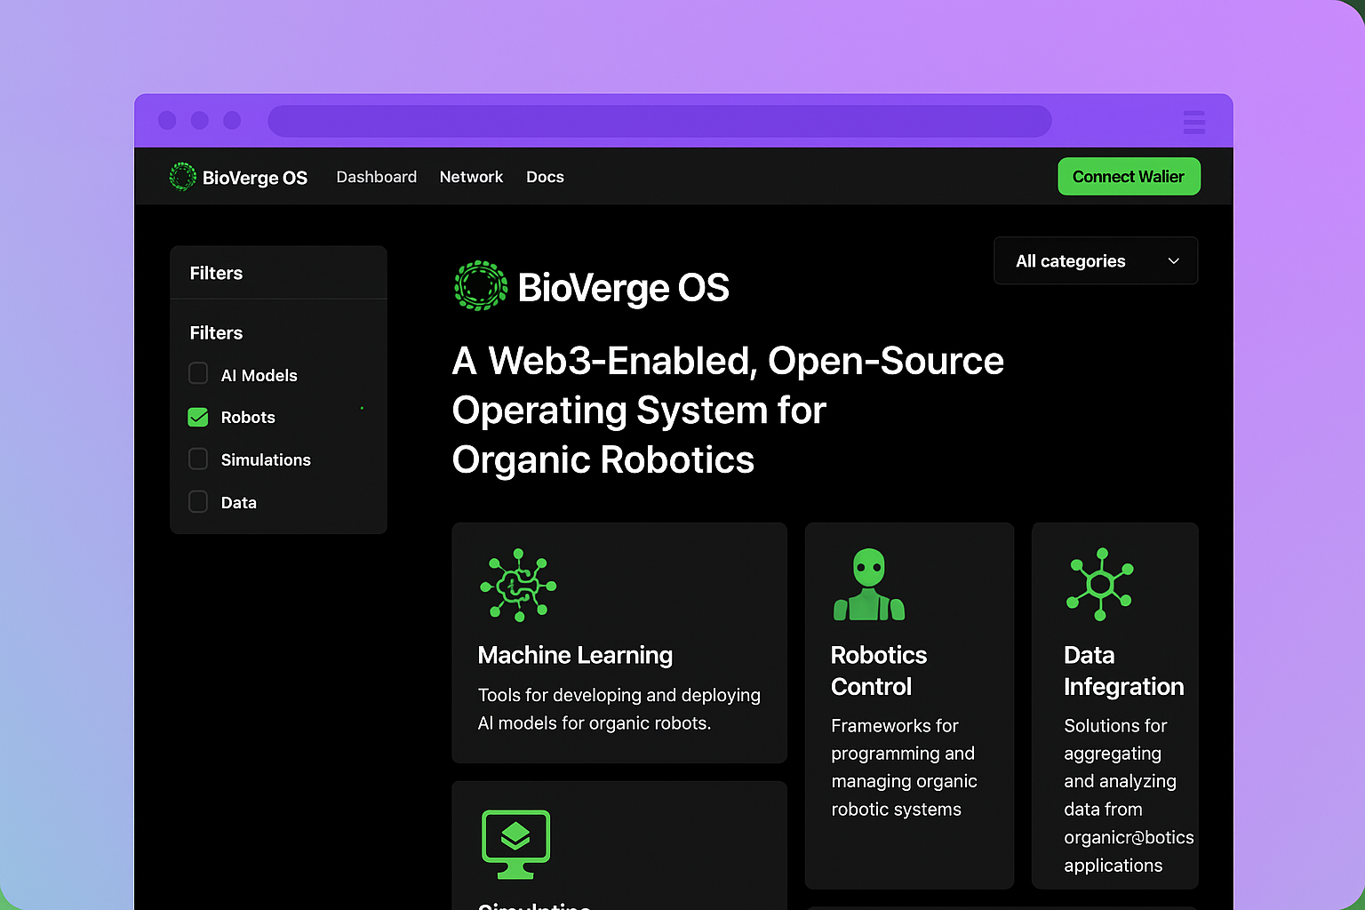Viewport: 1365px width, 910px height.
Task: Open the Data Infegration card title
Action: [x=1123, y=671]
